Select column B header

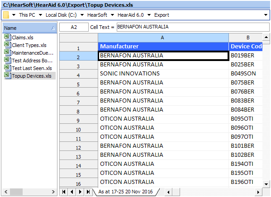point(246,38)
